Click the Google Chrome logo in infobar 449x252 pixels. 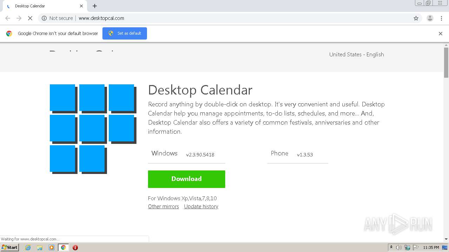[9, 34]
